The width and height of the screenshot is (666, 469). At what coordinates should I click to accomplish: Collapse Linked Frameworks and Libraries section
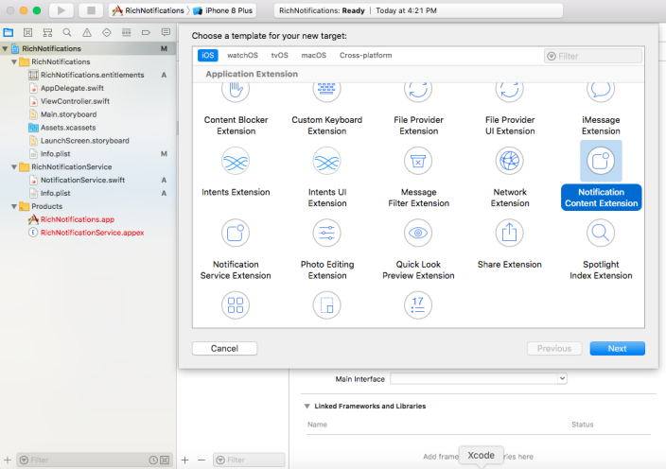[307, 407]
